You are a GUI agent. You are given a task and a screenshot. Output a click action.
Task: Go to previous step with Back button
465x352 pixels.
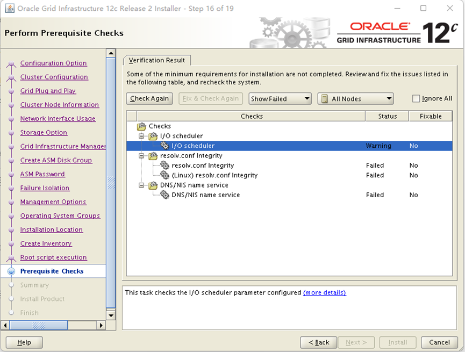pos(318,342)
